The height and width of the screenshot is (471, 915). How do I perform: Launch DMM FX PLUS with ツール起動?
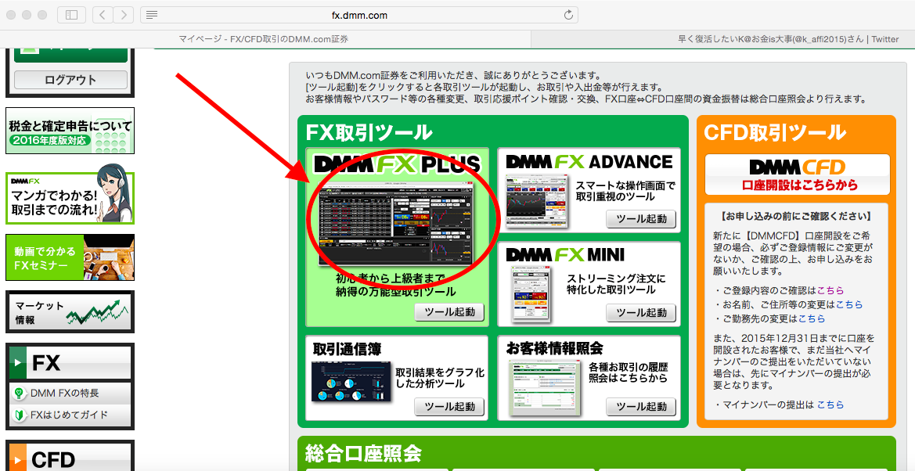449,311
